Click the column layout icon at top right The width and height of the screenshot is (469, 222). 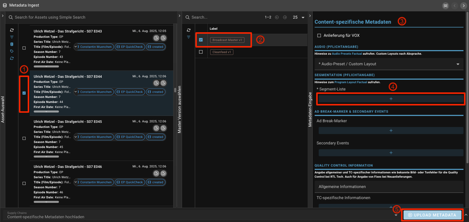(x=446, y=6)
